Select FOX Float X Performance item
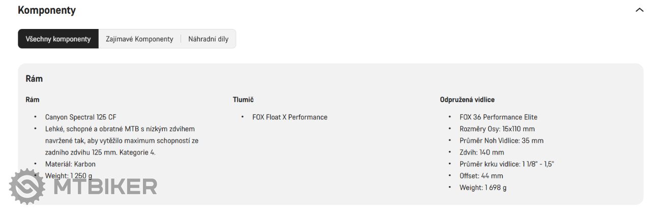The image size is (651, 212). pyautogui.click(x=290, y=117)
